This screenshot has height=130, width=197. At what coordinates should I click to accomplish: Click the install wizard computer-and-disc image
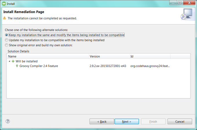[187, 14]
